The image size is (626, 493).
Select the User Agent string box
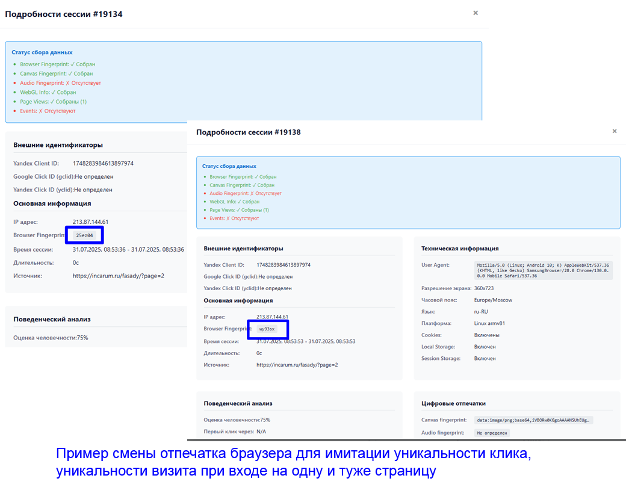pos(542,270)
